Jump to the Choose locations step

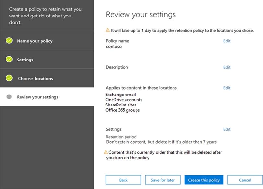point(35,79)
